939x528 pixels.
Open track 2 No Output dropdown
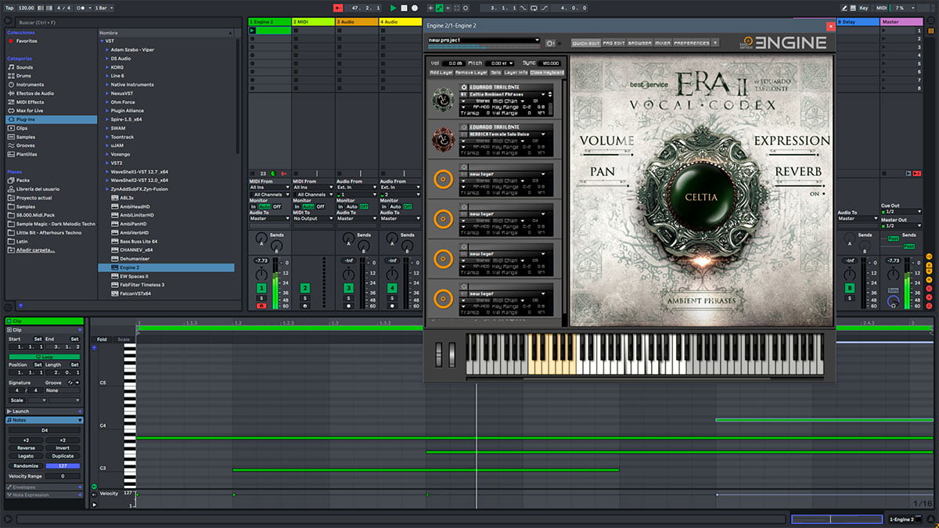coord(313,218)
